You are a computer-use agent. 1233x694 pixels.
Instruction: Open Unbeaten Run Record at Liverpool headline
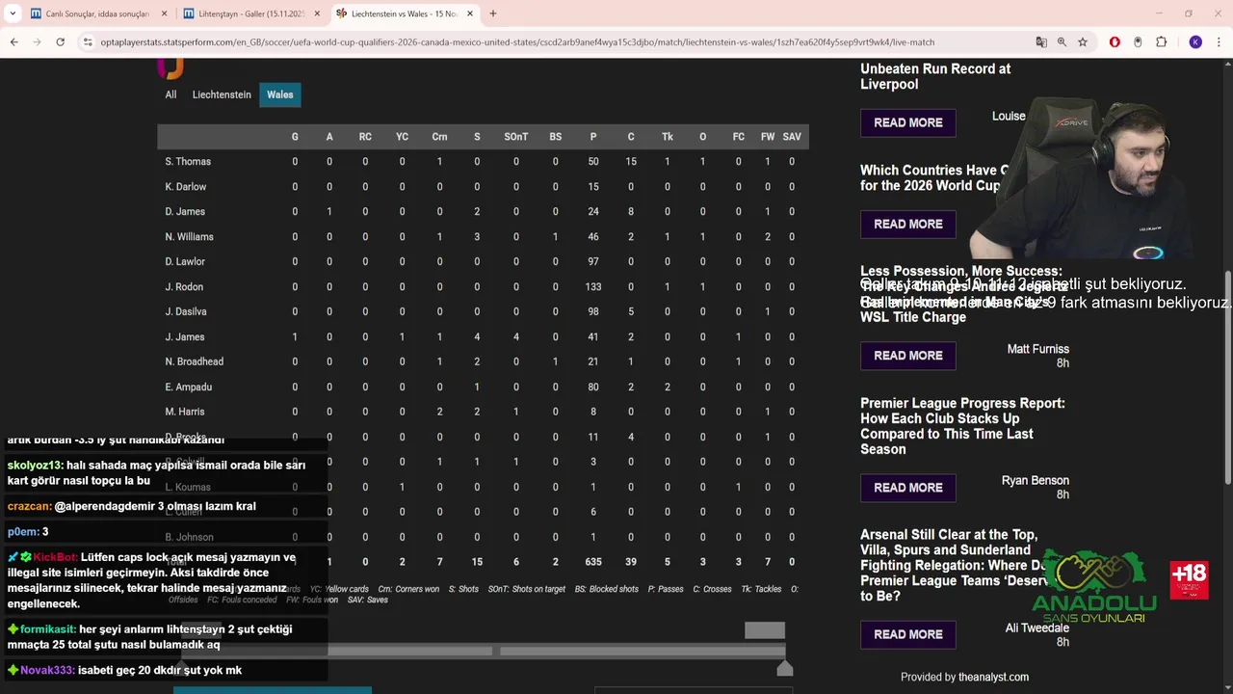point(935,76)
